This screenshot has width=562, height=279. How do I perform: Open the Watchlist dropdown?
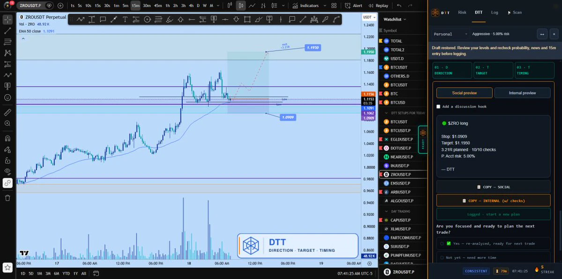click(x=395, y=19)
